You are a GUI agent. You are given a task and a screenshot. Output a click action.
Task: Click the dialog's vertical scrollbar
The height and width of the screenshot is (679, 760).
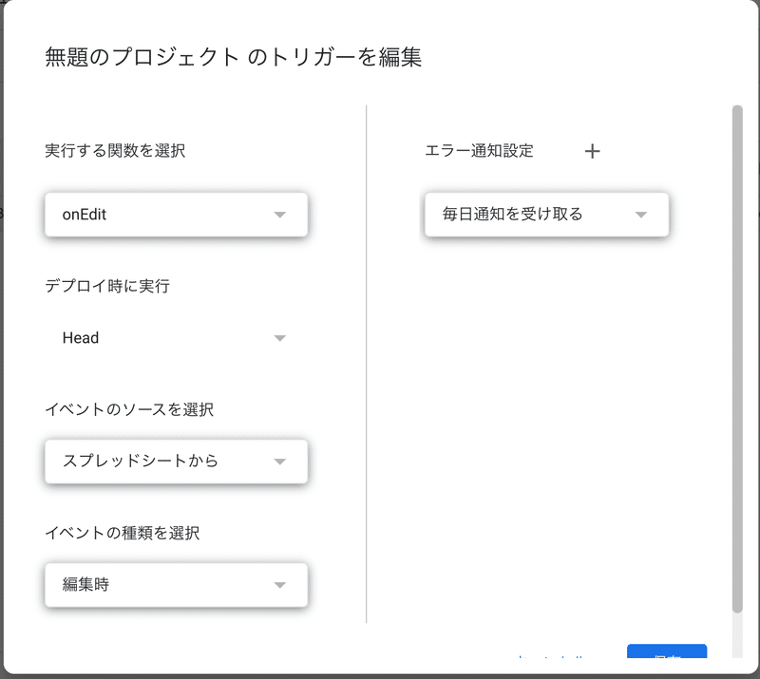click(737, 359)
